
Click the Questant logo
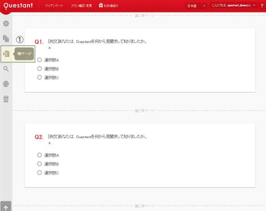(x=18, y=6)
